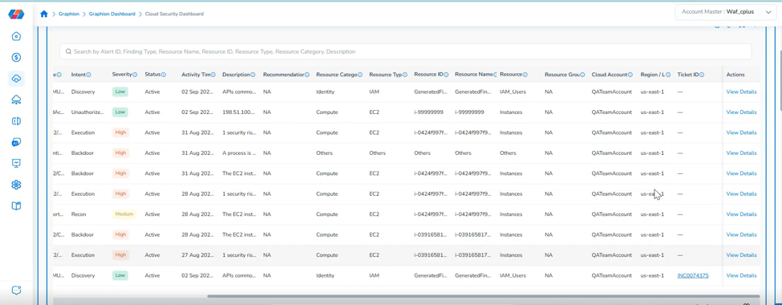The height and width of the screenshot is (305, 782).
Task: View Details for the first Discovery alert
Action: (741, 91)
